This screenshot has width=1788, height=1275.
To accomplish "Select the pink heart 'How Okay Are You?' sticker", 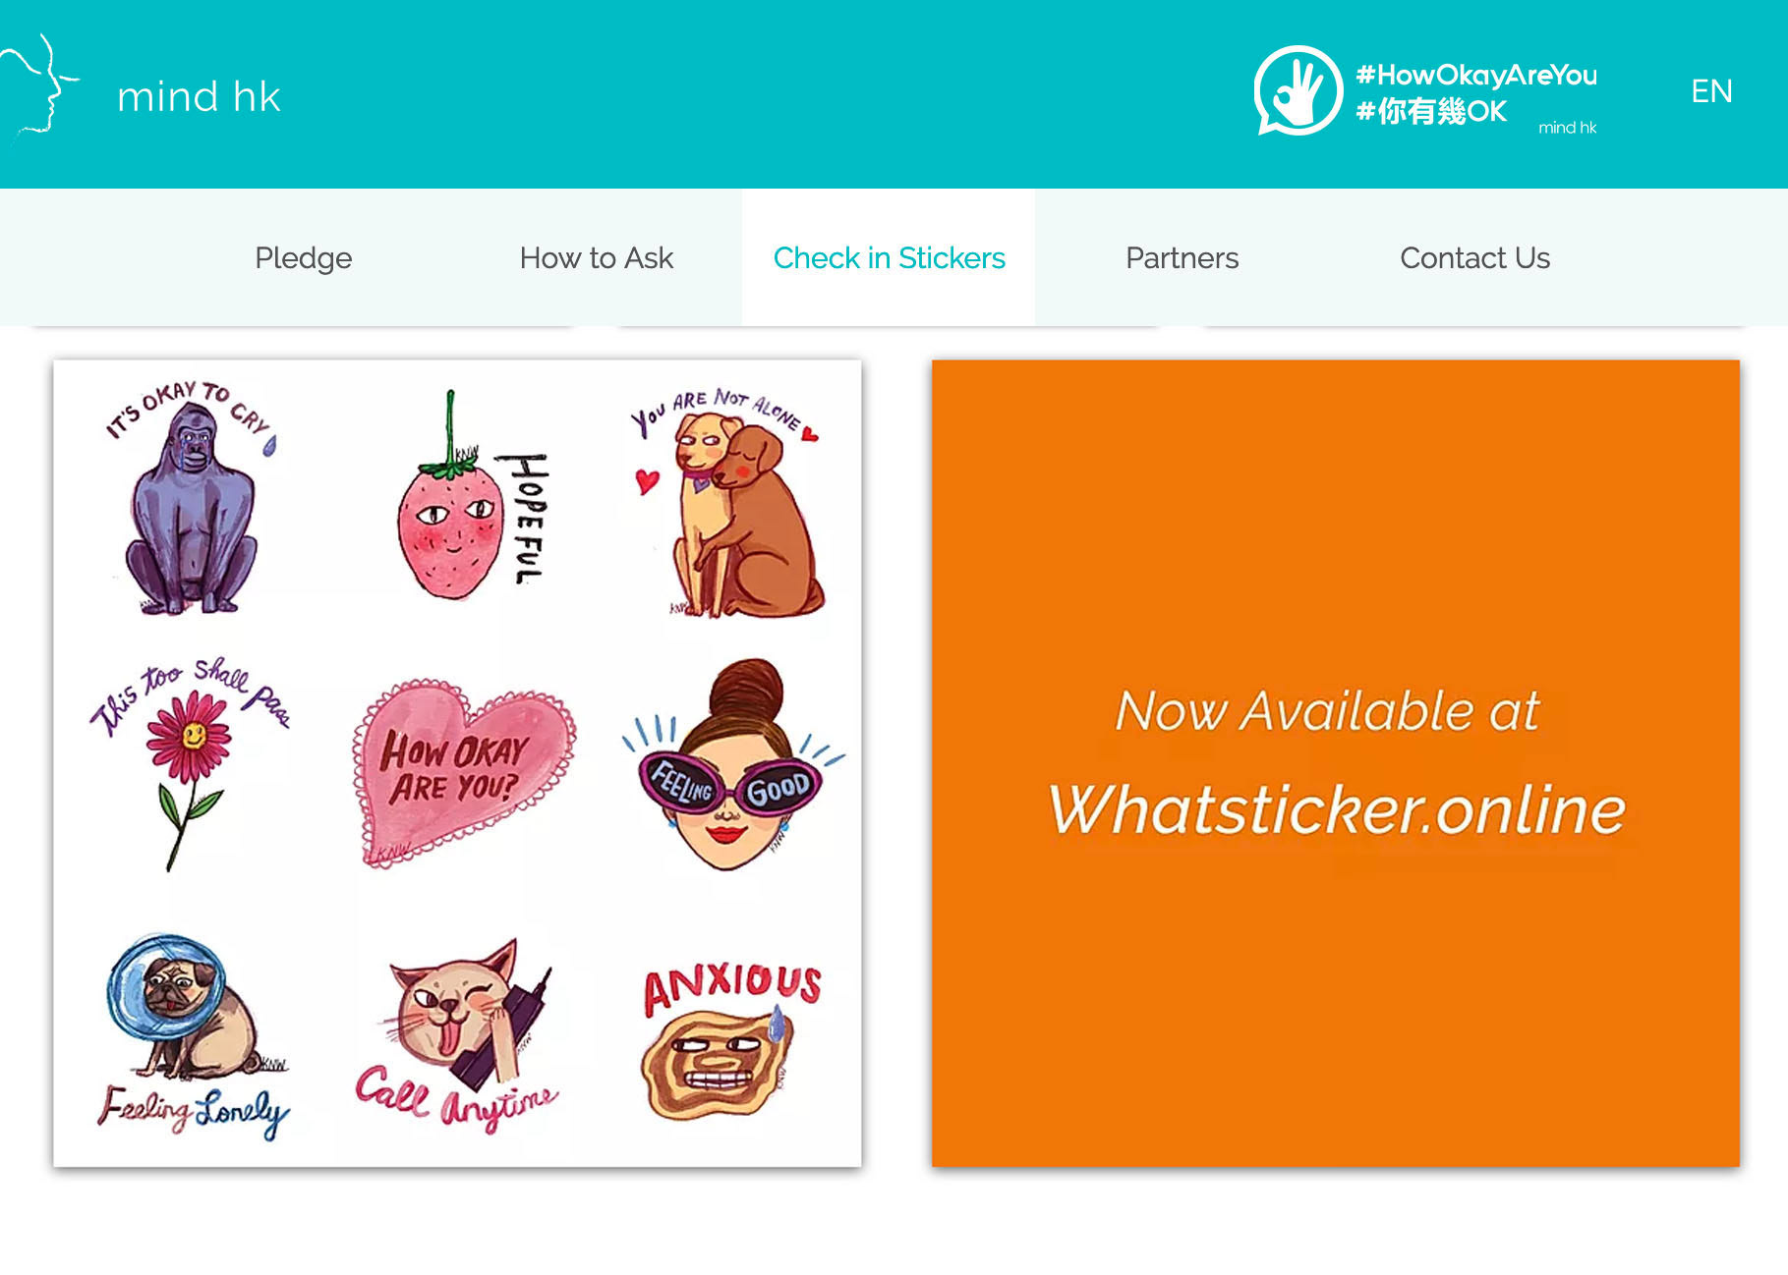I will click(x=461, y=773).
